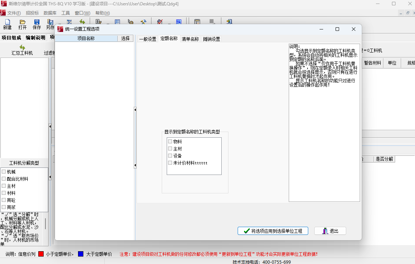Open the 招投标 menu

[x=32, y=13]
